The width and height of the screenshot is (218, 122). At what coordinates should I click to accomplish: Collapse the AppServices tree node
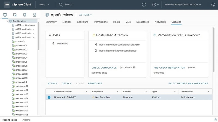pos(7,21)
